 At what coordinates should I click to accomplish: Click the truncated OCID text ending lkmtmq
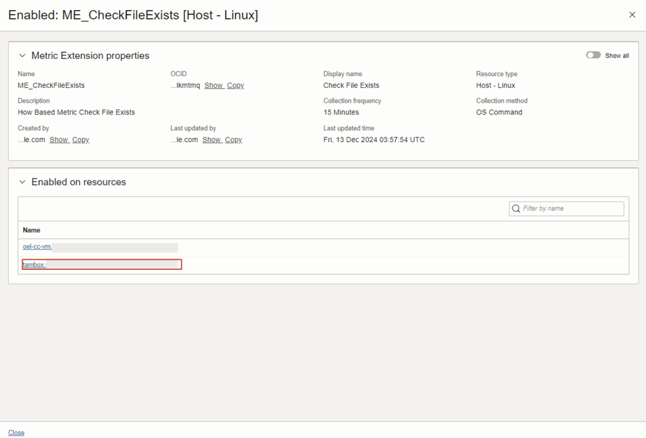click(185, 85)
